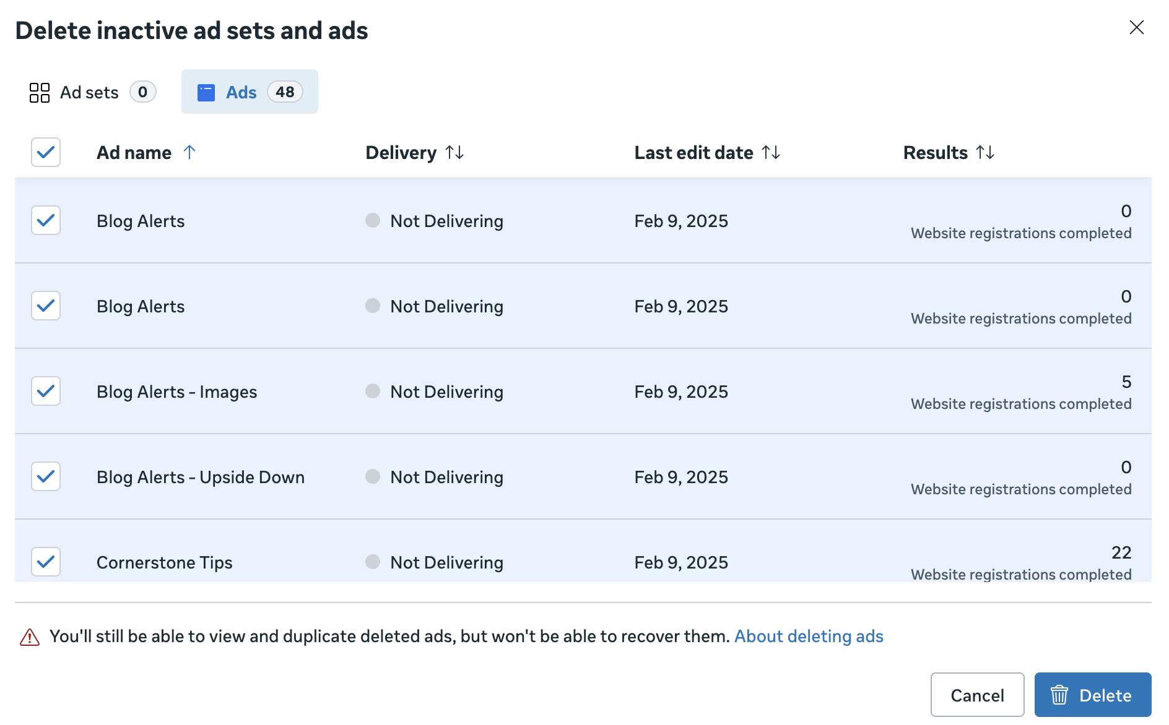The height and width of the screenshot is (725, 1169).
Task: Select the Ads tab
Action: [x=241, y=92]
